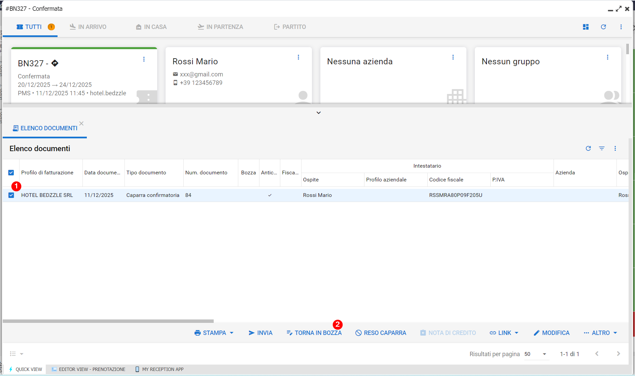Refresh the Elenco documenti list
Screen dimensions: 635x376
point(588,148)
